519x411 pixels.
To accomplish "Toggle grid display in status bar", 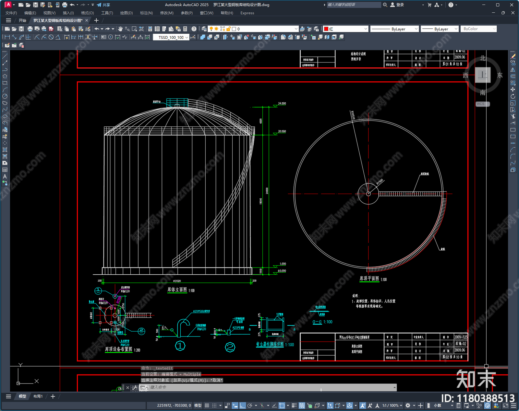I will click(x=207, y=405).
